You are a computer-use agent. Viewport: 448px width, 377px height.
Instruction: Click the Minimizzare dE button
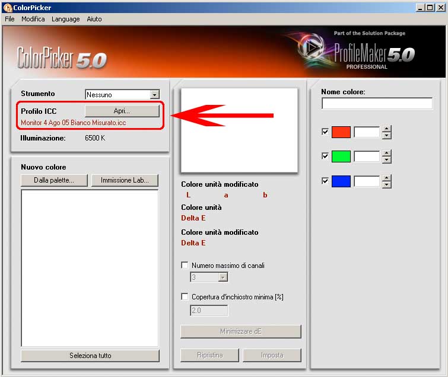point(240,331)
